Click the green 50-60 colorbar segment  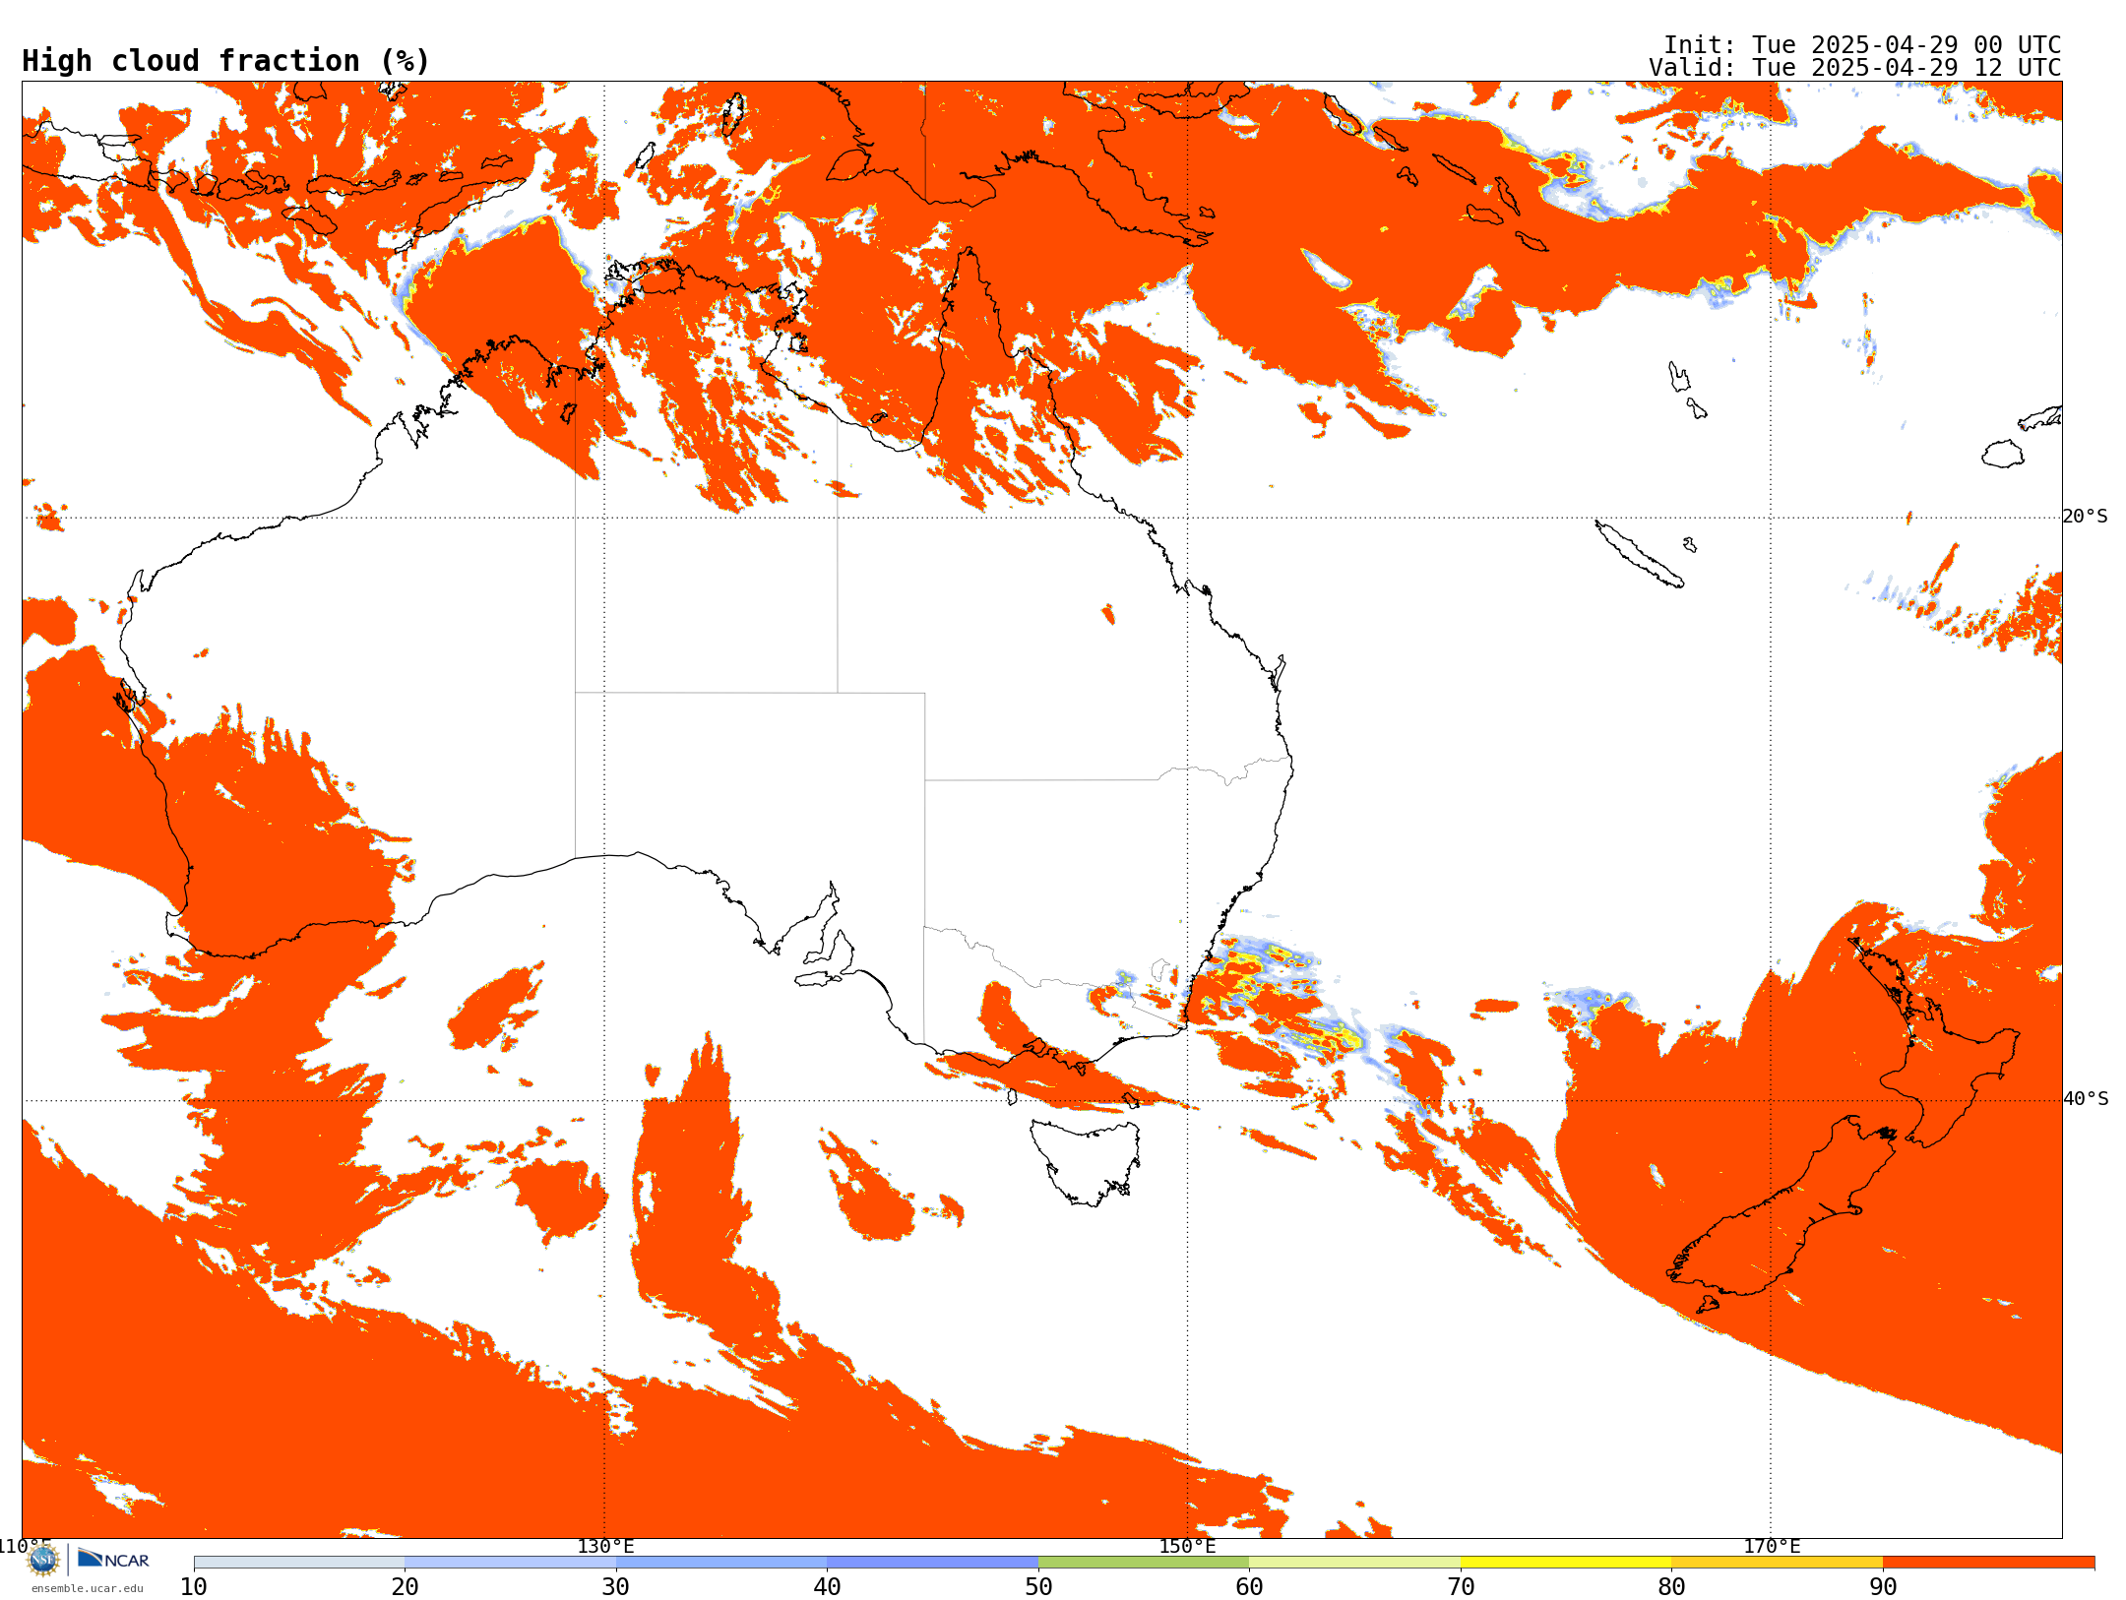(x=1144, y=1563)
